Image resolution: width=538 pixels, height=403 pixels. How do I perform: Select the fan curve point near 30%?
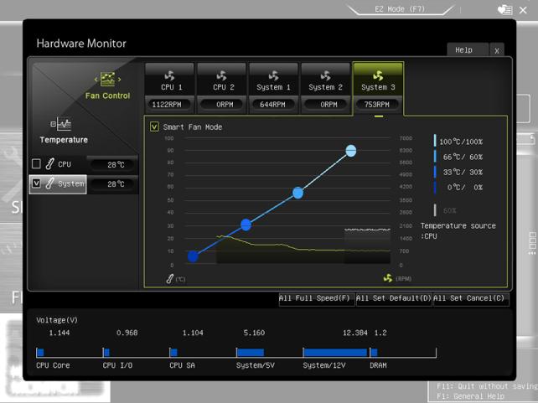pyautogui.click(x=246, y=225)
